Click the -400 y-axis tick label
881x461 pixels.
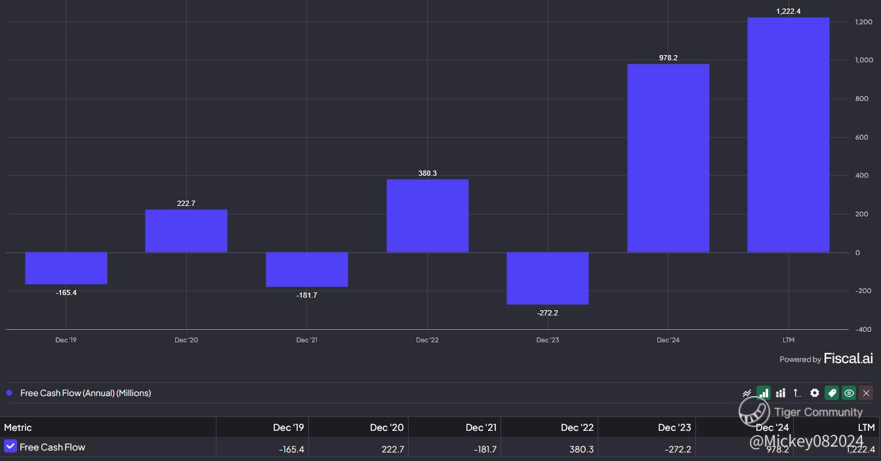click(x=863, y=329)
